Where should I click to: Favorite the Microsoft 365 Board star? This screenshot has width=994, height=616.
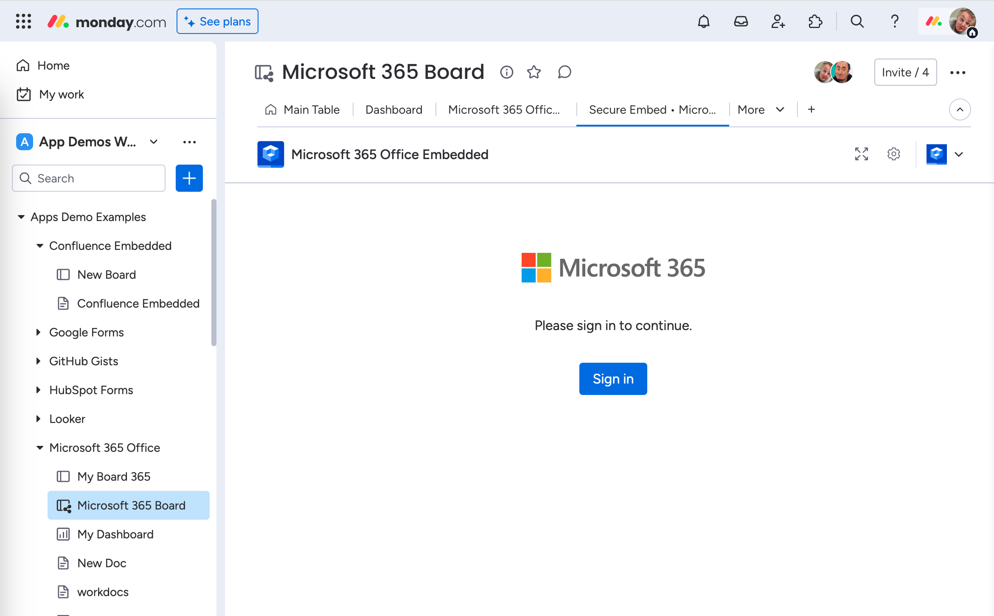pos(535,72)
